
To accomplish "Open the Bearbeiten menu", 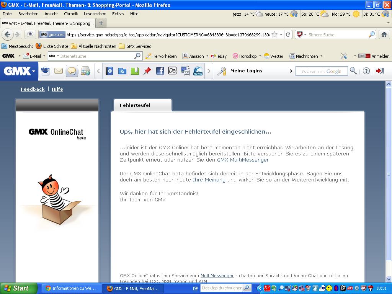I will click(x=28, y=14).
